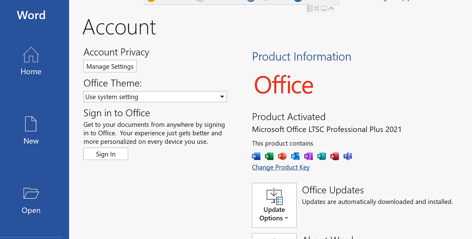Click the 'Product Activated' text
The image size is (472, 239).
coord(289,116)
